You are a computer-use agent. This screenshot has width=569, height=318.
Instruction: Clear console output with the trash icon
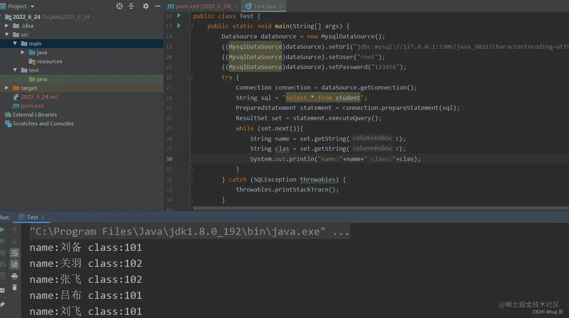click(15, 288)
